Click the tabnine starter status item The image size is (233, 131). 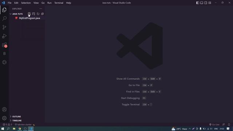[x=25, y=124]
